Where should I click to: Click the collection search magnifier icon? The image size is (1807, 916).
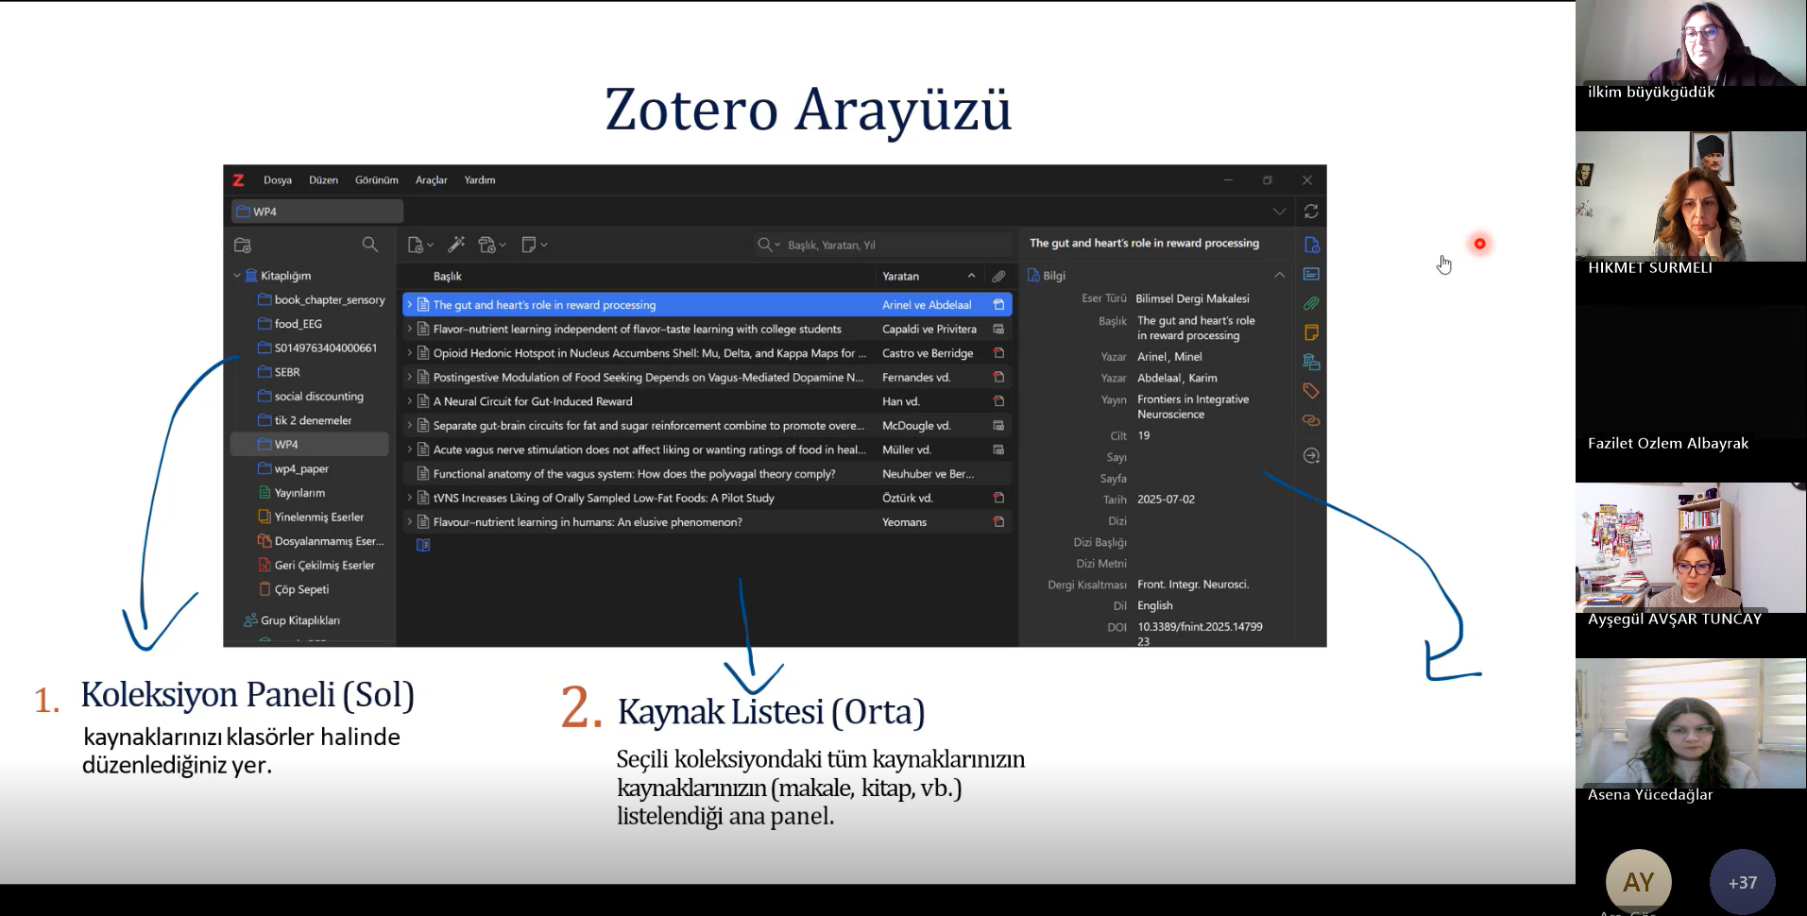pyautogui.click(x=369, y=245)
